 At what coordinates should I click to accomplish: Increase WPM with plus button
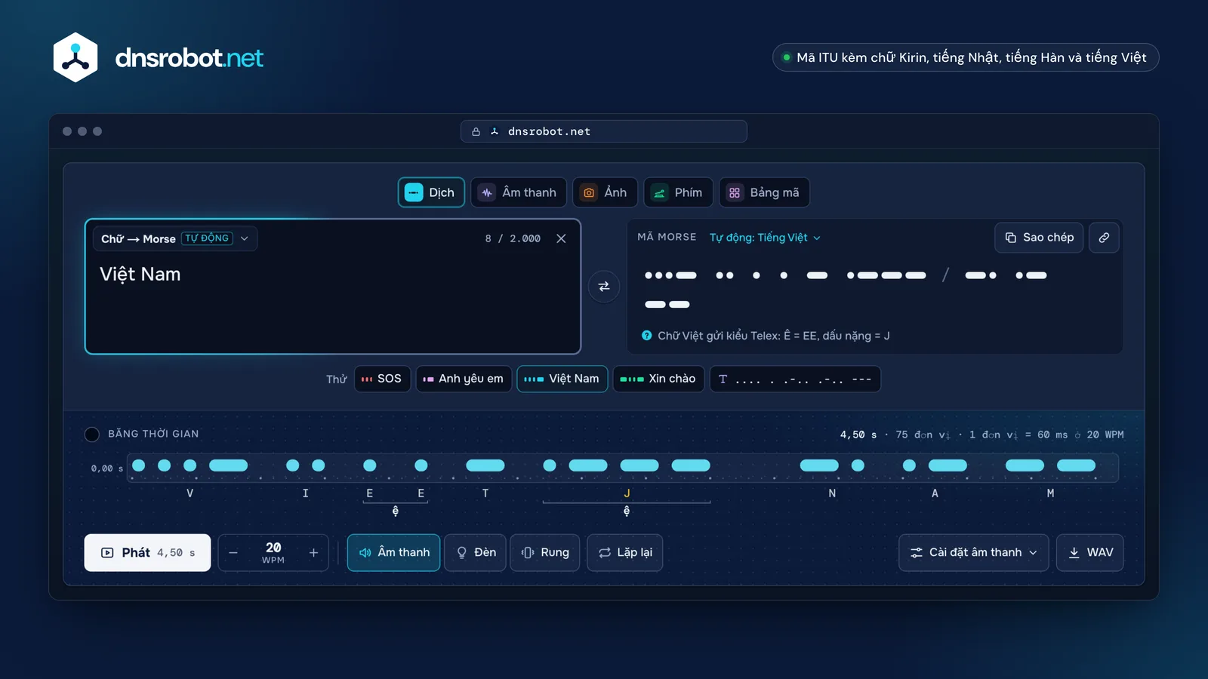pos(313,553)
